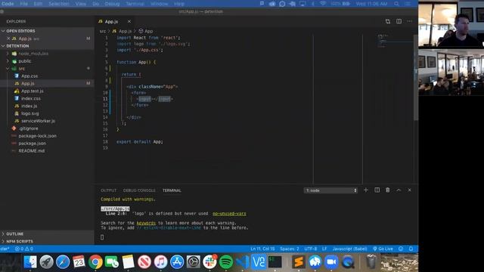Click 'Ln 11, Col 15' cursor position status

[x=262, y=249]
